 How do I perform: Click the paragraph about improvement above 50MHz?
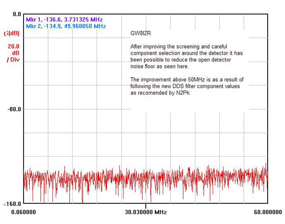pos(187,86)
